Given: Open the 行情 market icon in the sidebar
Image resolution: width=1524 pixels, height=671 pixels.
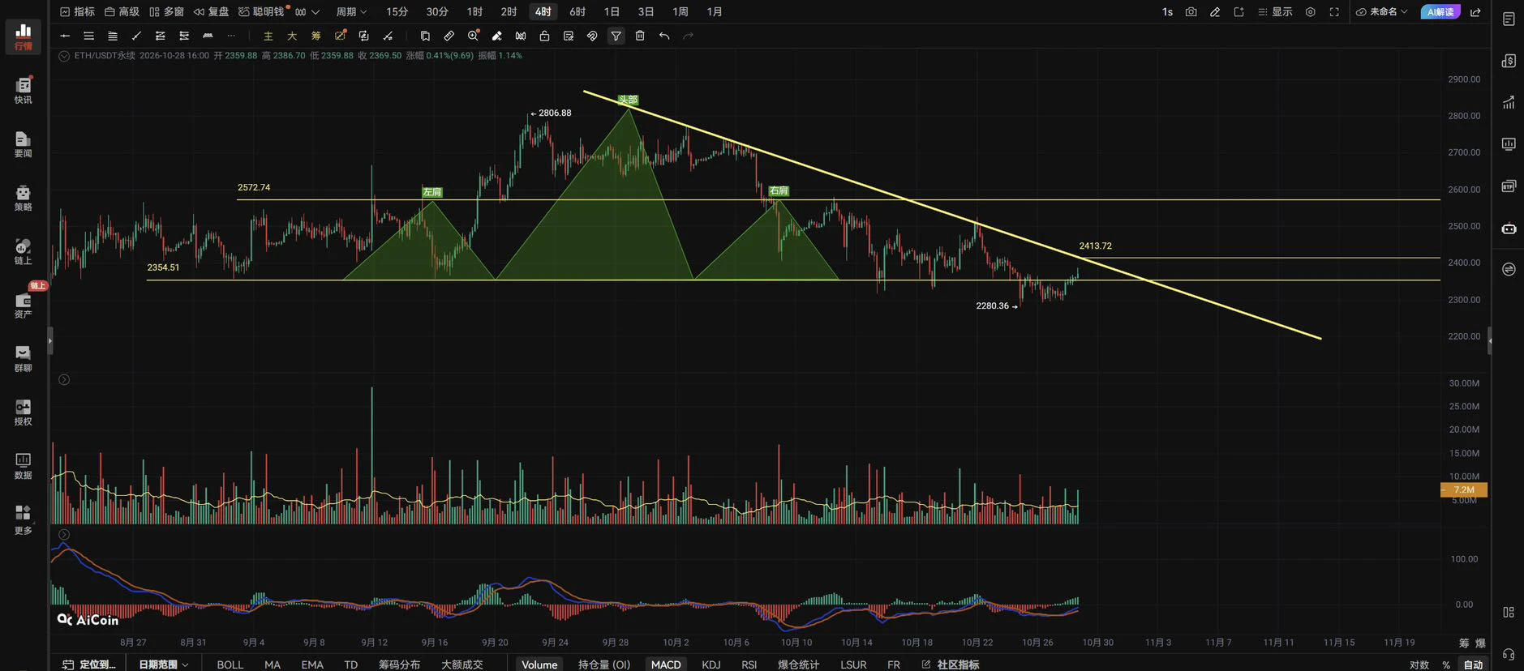Looking at the screenshot, I should pyautogui.click(x=24, y=36).
